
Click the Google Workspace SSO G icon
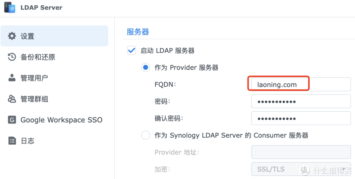[x=12, y=120]
